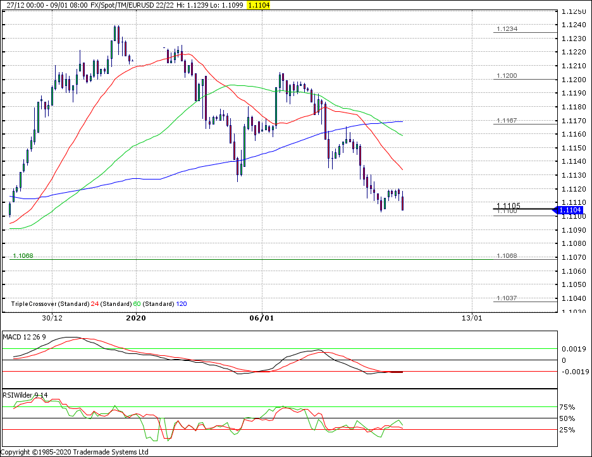Click right-side 1.1068 support label

tap(507, 255)
